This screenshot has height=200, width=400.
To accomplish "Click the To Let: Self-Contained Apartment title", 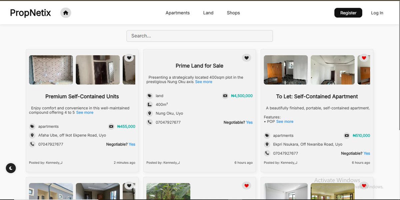I will (x=317, y=97).
